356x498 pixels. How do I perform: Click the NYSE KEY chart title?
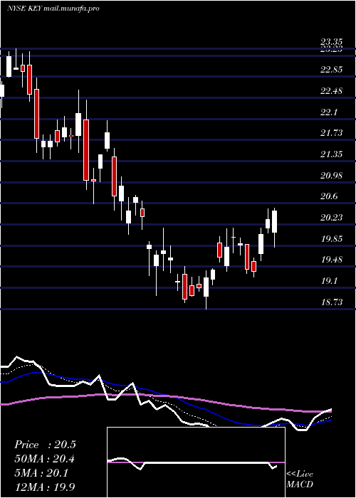pyautogui.click(x=53, y=9)
